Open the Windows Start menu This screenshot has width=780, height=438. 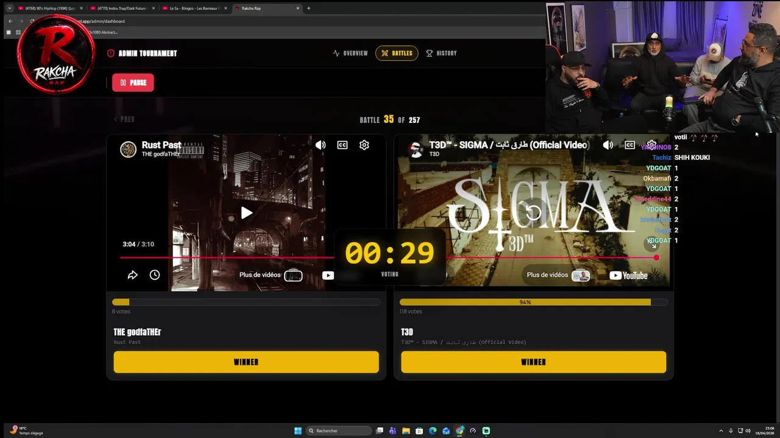tap(298, 431)
